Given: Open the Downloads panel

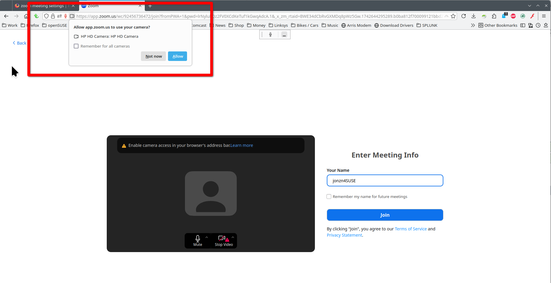Looking at the screenshot, I should pyautogui.click(x=474, y=16).
